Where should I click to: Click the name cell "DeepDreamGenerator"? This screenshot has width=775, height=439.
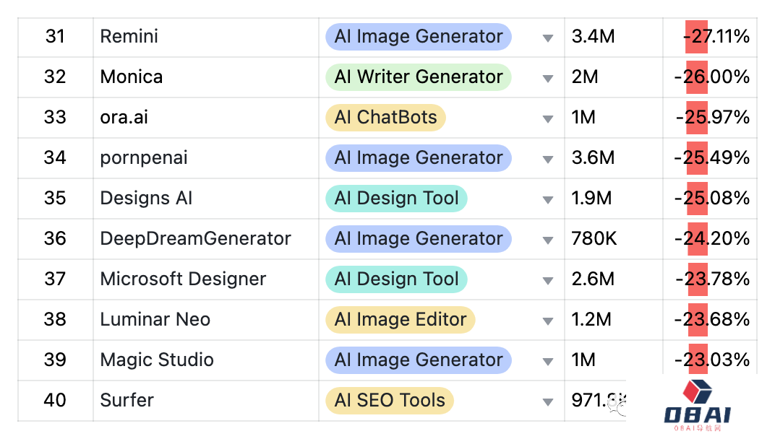[x=206, y=240]
